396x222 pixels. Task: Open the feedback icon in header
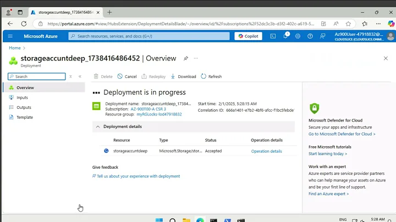point(322,36)
